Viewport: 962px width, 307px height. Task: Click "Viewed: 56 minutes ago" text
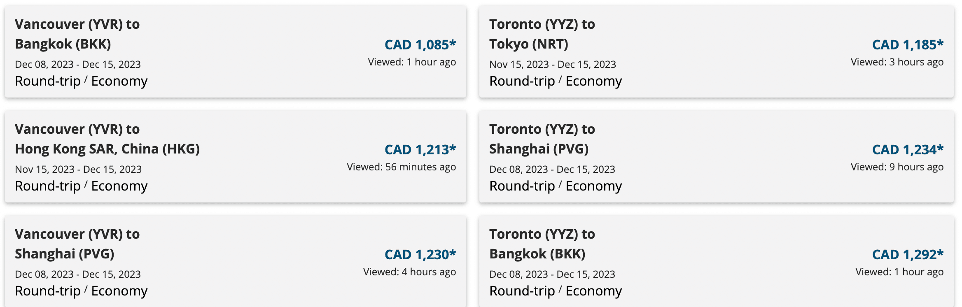click(x=401, y=167)
